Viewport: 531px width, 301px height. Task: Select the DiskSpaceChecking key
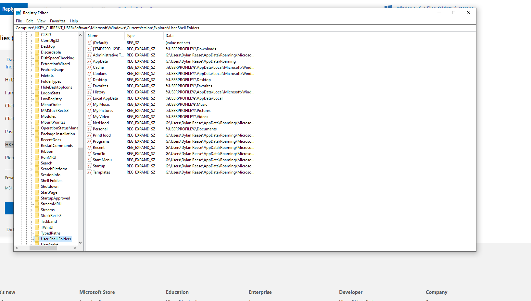tap(57, 58)
